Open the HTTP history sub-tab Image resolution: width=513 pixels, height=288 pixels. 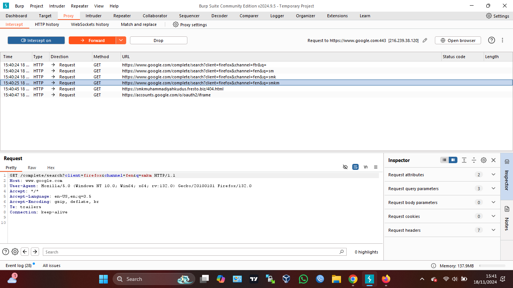tap(47, 24)
